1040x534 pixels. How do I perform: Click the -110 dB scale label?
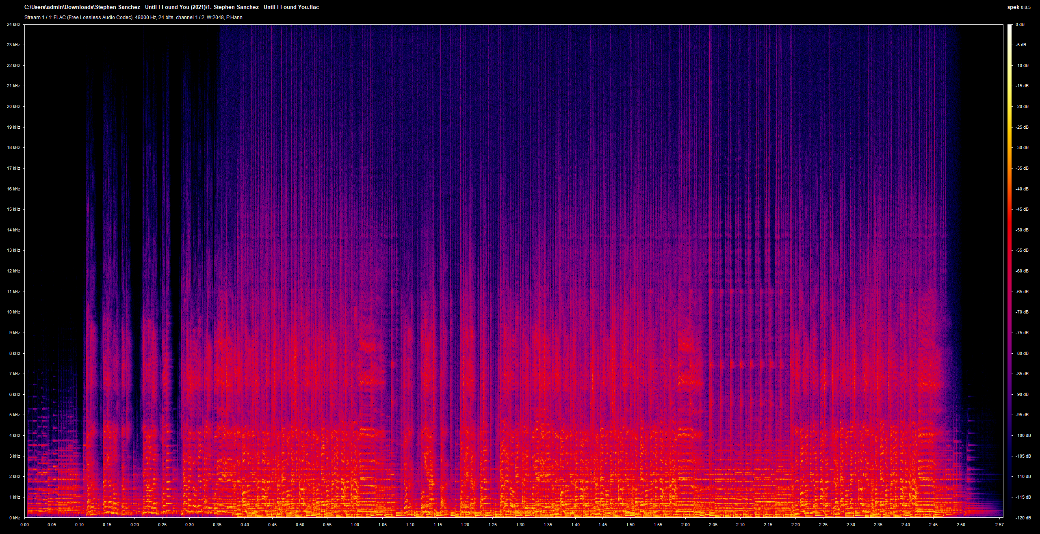1023,477
